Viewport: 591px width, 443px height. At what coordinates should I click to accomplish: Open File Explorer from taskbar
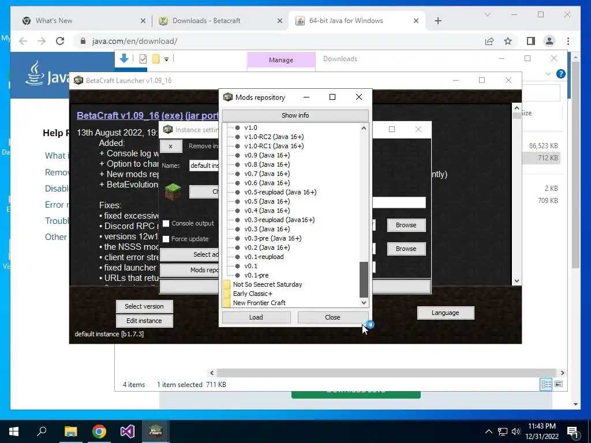tap(70, 431)
